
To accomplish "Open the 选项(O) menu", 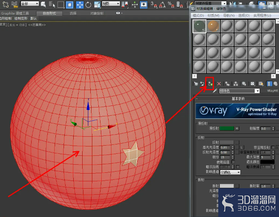I will pyautogui.click(x=244, y=15).
